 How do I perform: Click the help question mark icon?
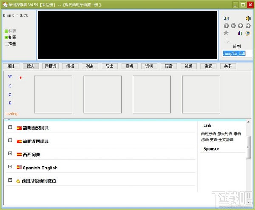(248, 33)
